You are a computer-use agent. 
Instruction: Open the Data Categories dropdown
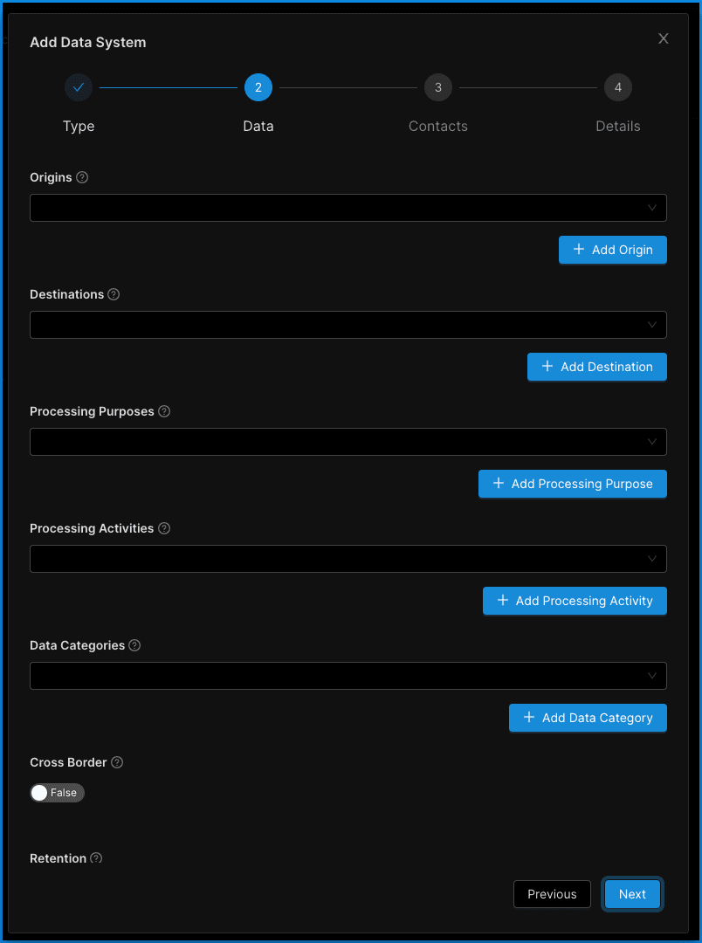(348, 676)
